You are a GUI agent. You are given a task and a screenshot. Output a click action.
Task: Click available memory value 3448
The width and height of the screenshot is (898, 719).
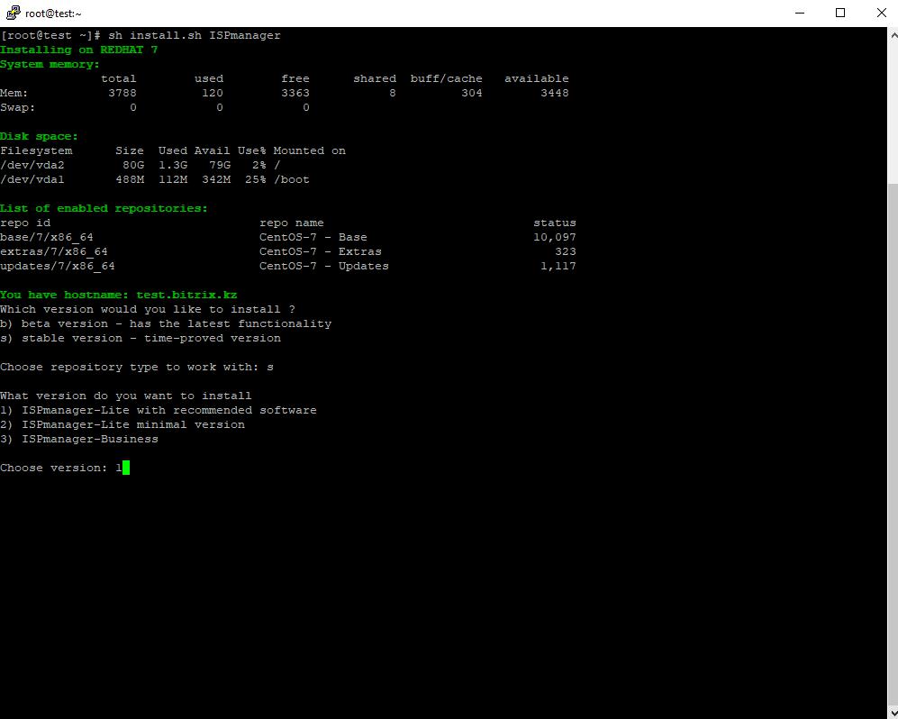[554, 93]
